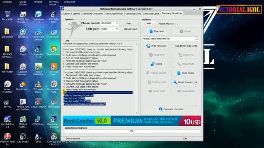Click the 'Selected port: COM3' log line
Screen dimensions: 264x148
coord(74,98)
